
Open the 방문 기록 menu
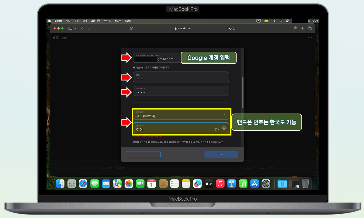[x=95, y=21]
